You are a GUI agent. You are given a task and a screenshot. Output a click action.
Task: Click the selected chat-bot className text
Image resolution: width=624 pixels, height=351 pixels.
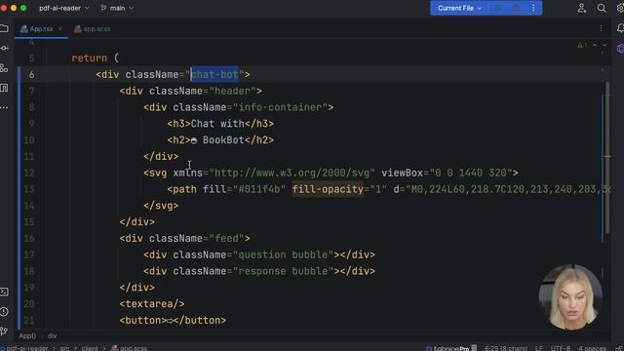pyautogui.click(x=214, y=74)
